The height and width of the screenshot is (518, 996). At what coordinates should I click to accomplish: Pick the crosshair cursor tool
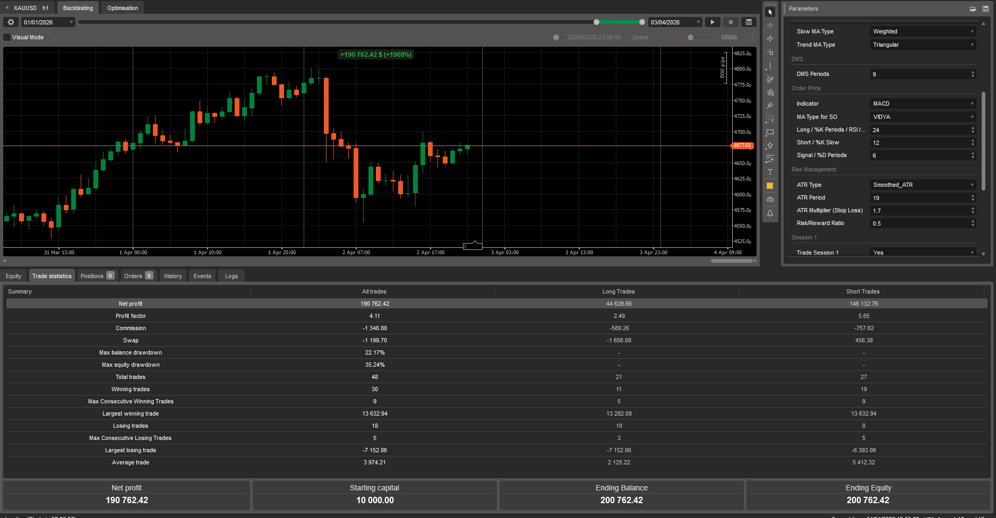[x=770, y=25]
